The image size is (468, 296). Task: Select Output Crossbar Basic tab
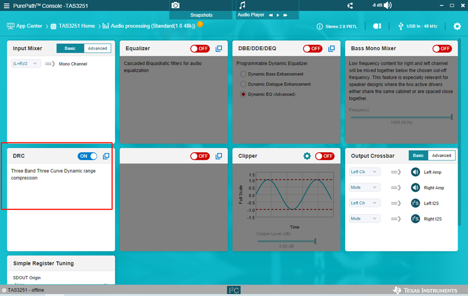[x=418, y=156]
